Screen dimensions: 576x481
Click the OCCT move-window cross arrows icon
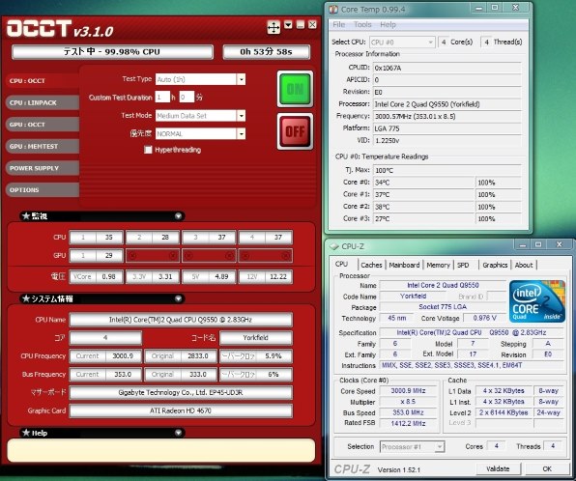click(274, 27)
